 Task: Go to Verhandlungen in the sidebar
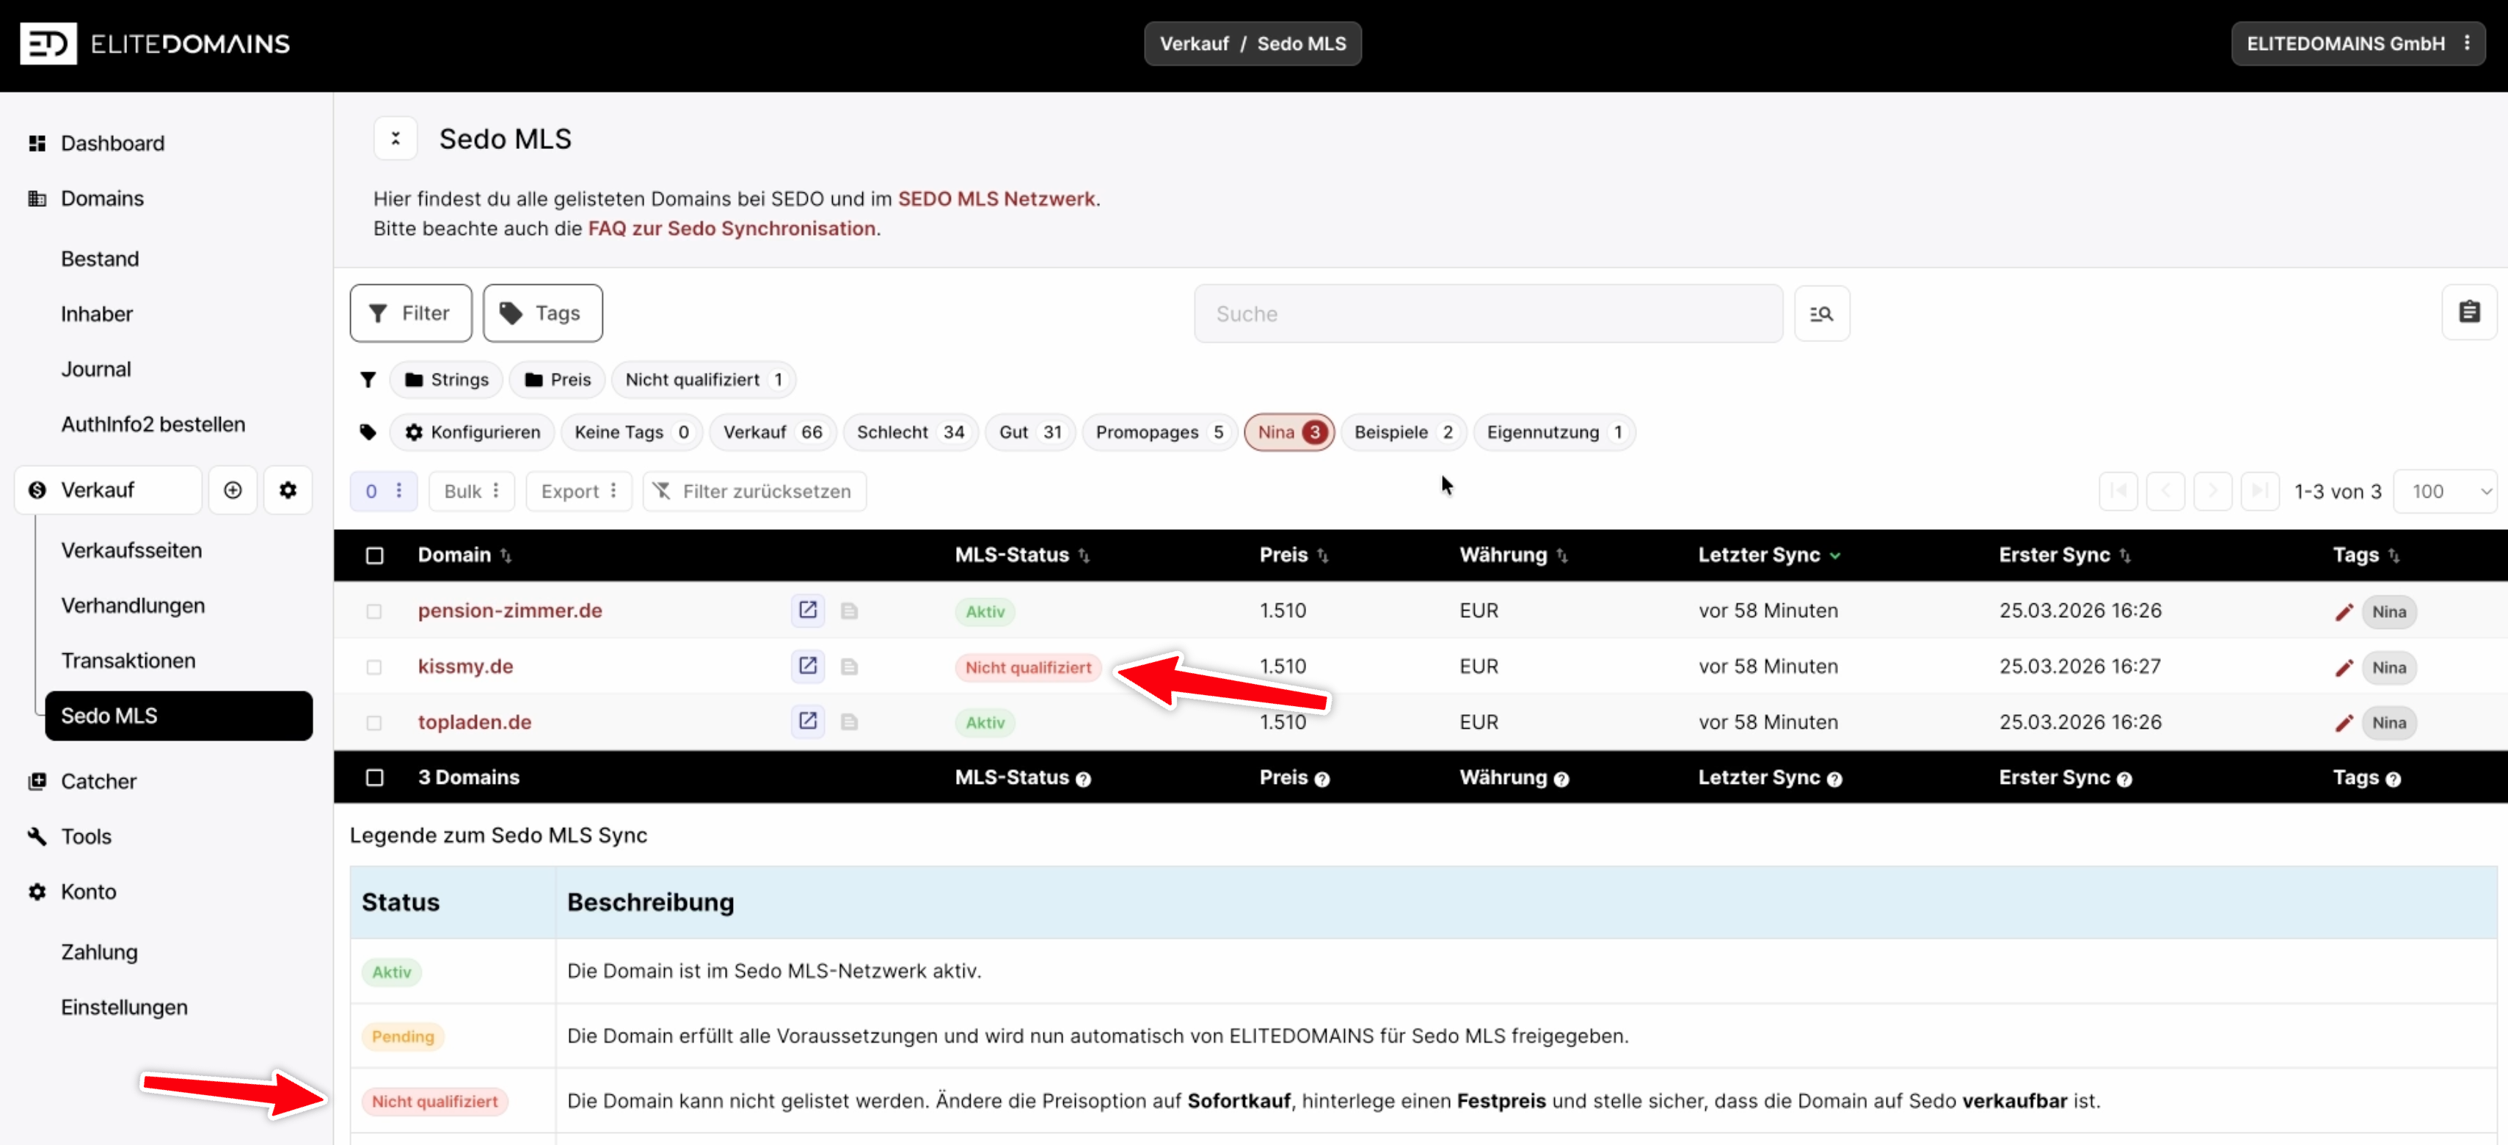coord(134,605)
